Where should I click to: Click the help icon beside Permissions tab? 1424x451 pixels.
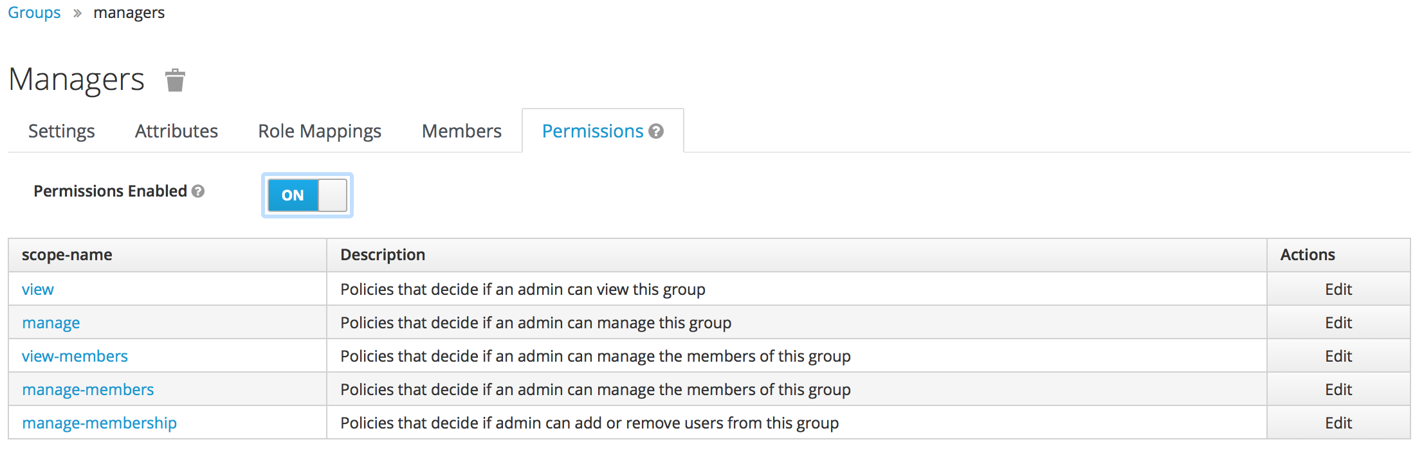click(x=656, y=131)
